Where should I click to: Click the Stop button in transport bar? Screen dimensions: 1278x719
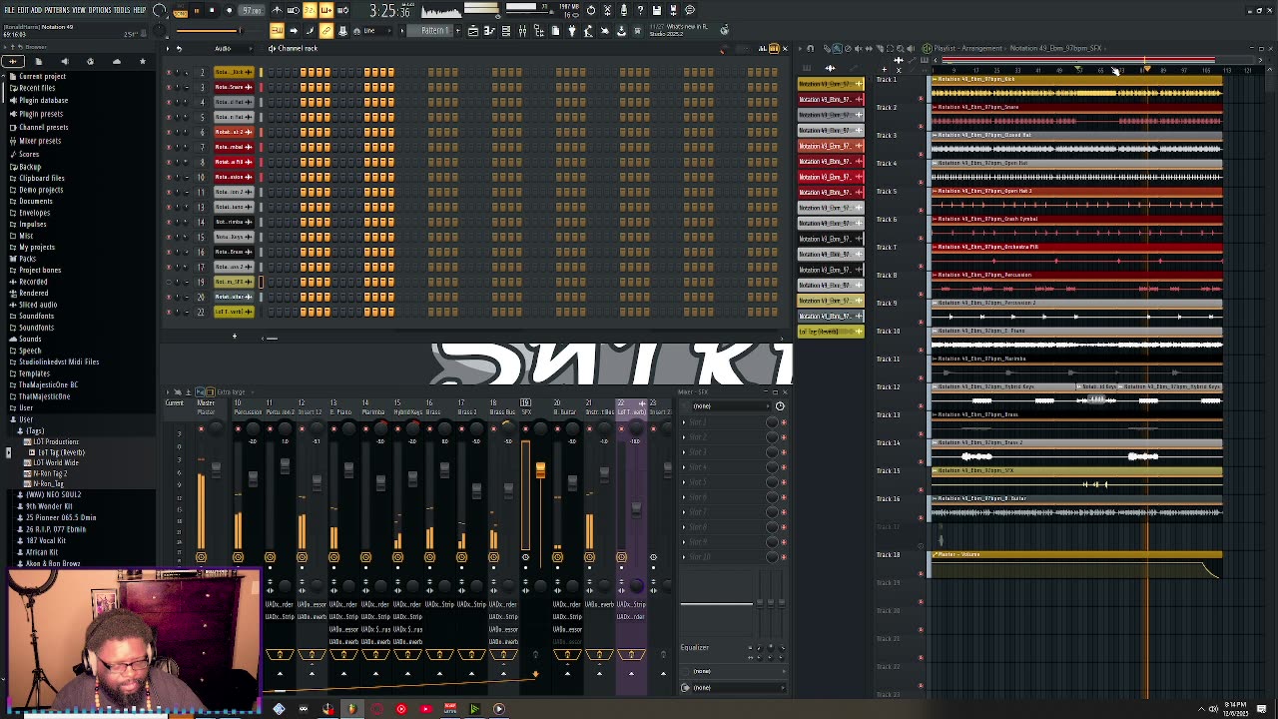[x=212, y=10]
